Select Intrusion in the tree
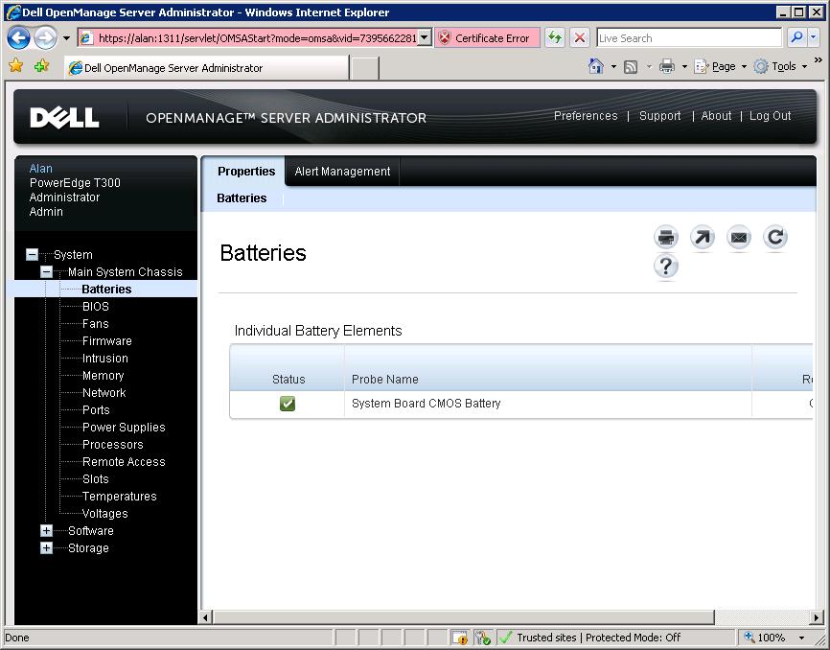Screen dimensions: 830x650 pyautogui.click(x=105, y=359)
